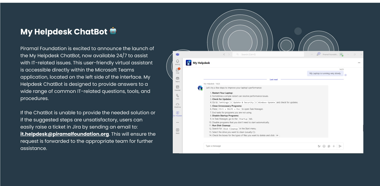Open more options in chat header
The image size is (380, 186).
pyautogui.click(x=359, y=63)
